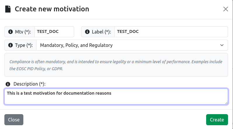The image size is (233, 129).
Task: Click the info icon beside Label
Action: pyautogui.click(x=87, y=32)
